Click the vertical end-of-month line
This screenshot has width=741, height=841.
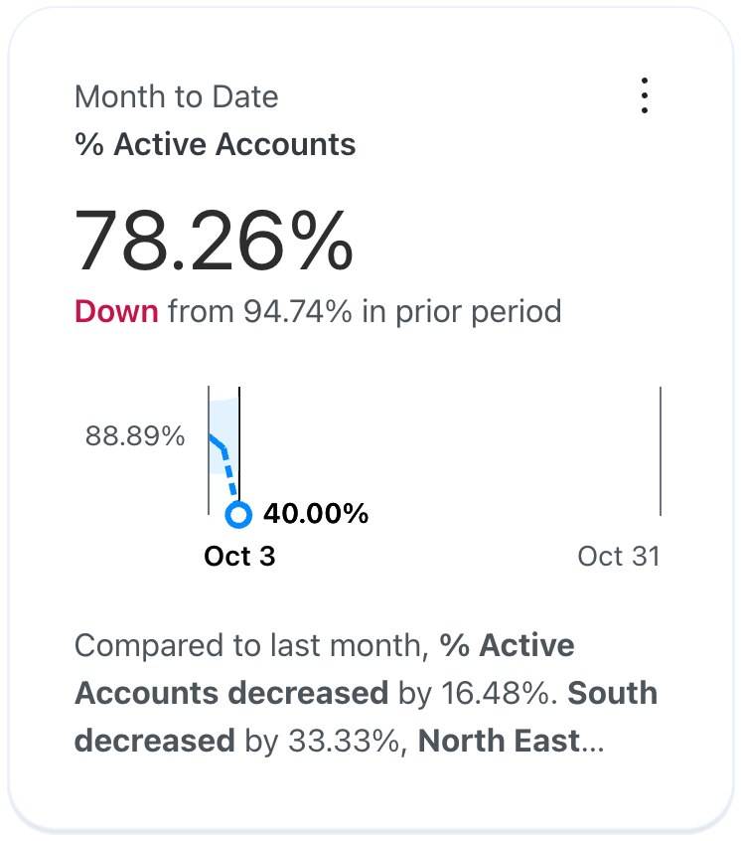click(x=661, y=451)
